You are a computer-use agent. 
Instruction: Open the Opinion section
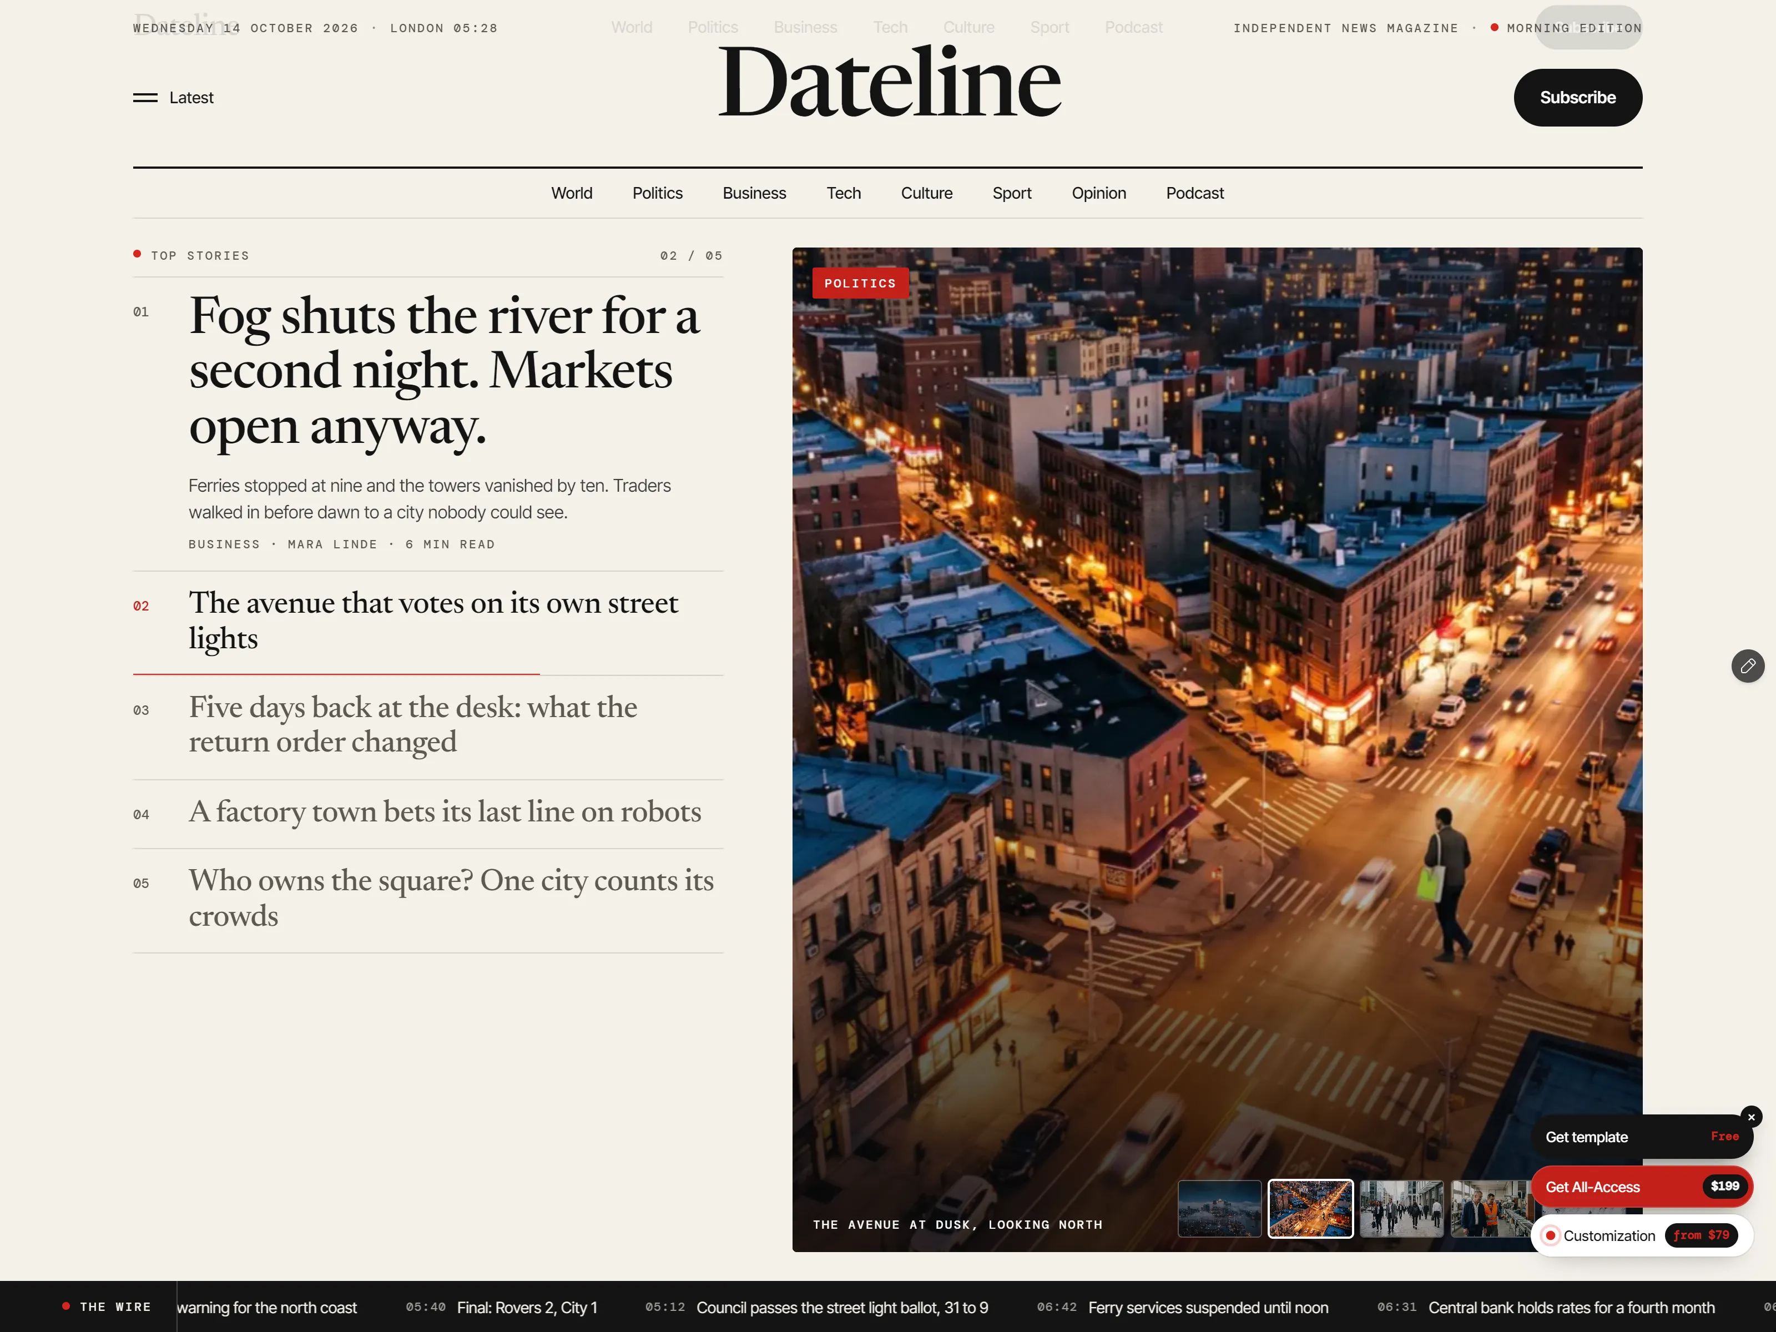[x=1098, y=194]
